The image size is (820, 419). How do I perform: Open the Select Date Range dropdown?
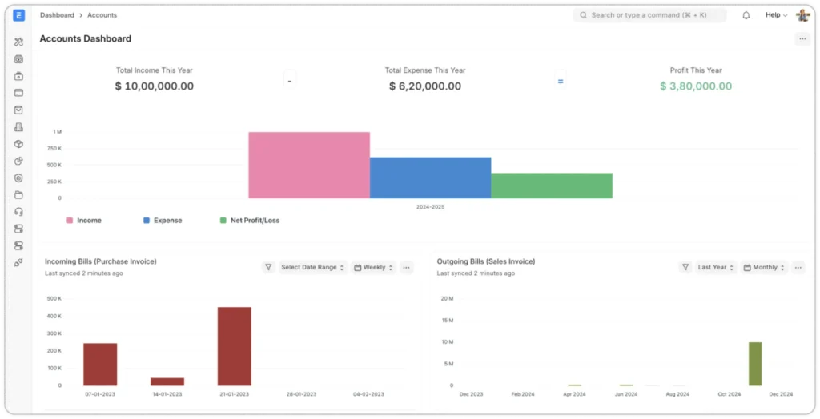[312, 268]
